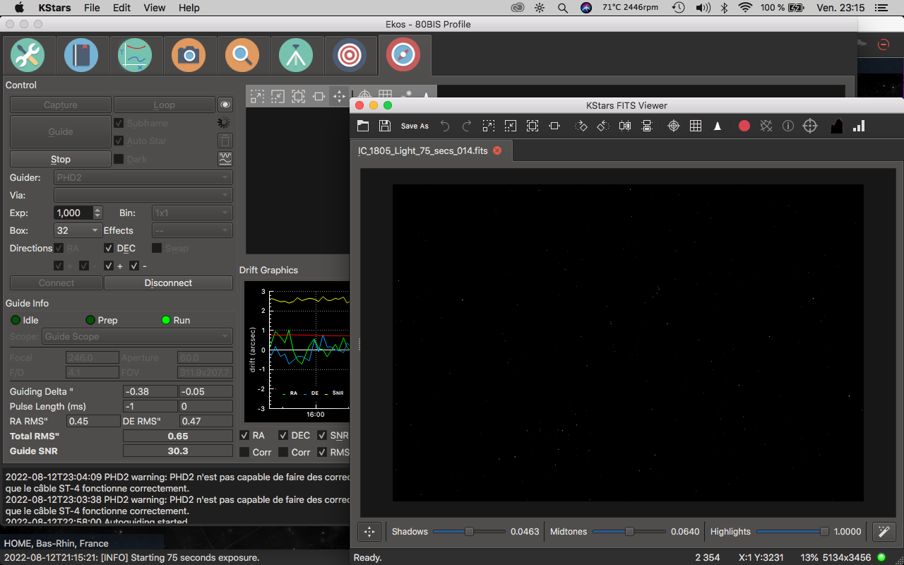
Task: Open the mount tripod module tab
Action: coord(296,55)
